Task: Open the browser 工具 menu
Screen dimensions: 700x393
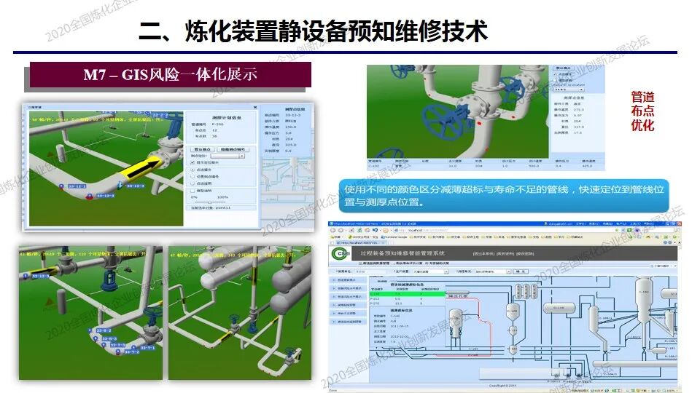Action: pyautogui.click(x=635, y=223)
